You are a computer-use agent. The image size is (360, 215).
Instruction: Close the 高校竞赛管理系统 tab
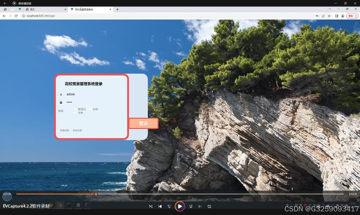(x=110, y=9)
